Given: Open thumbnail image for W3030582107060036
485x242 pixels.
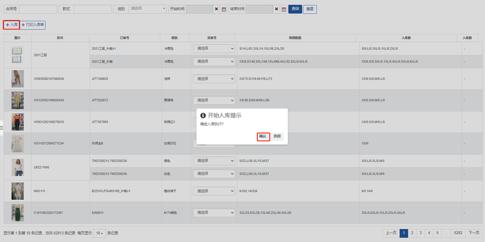Looking at the screenshot, I should tap(18, 79).
